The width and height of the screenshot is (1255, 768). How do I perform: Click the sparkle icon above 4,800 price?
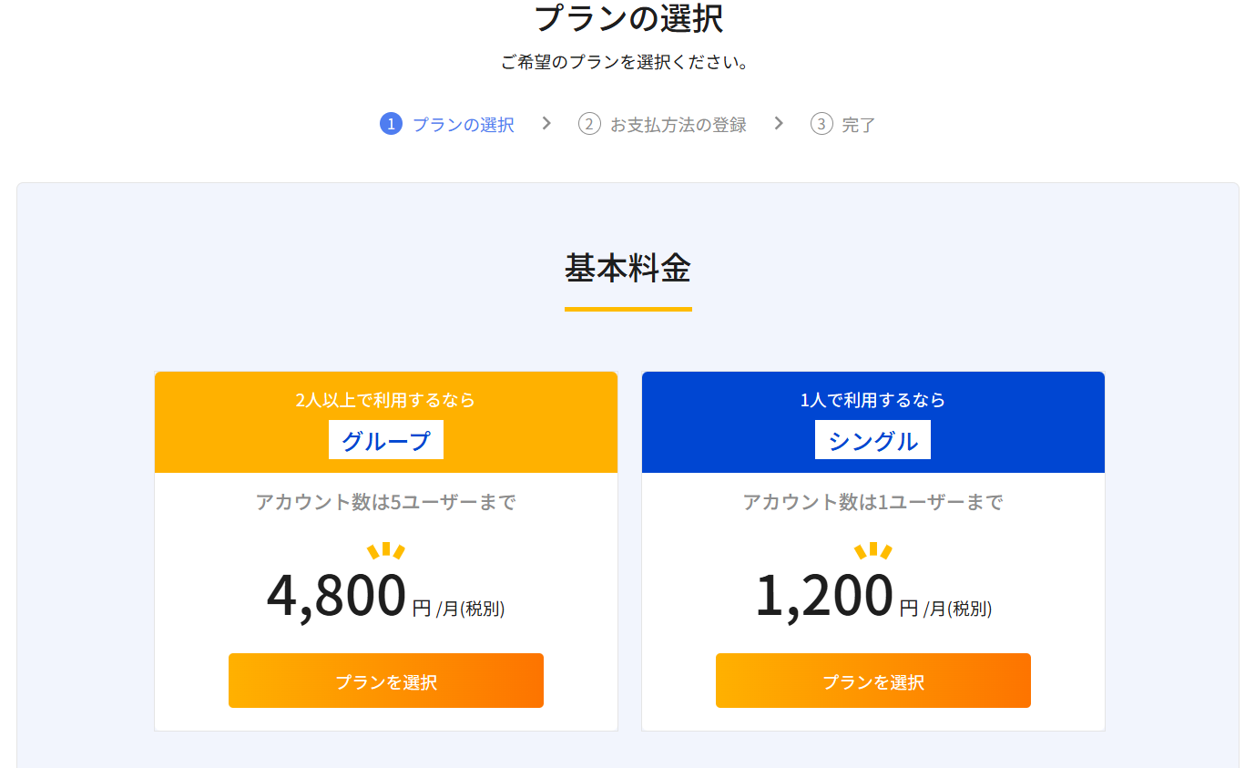[x=385, y=550]
